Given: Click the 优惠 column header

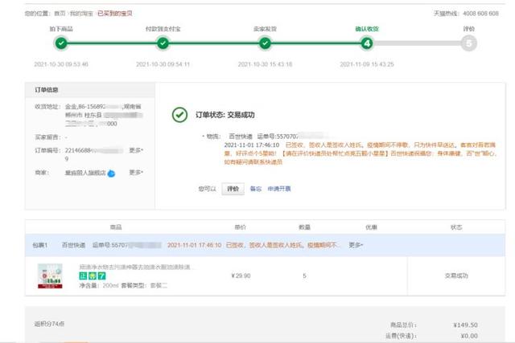Looking at the screenshot, I should click(371, 227).
